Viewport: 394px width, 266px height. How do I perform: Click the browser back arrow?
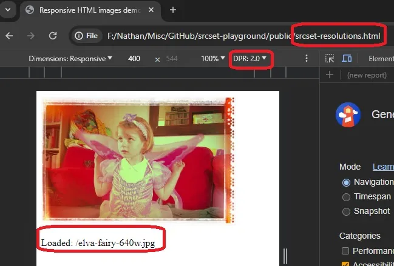point(9,36)
